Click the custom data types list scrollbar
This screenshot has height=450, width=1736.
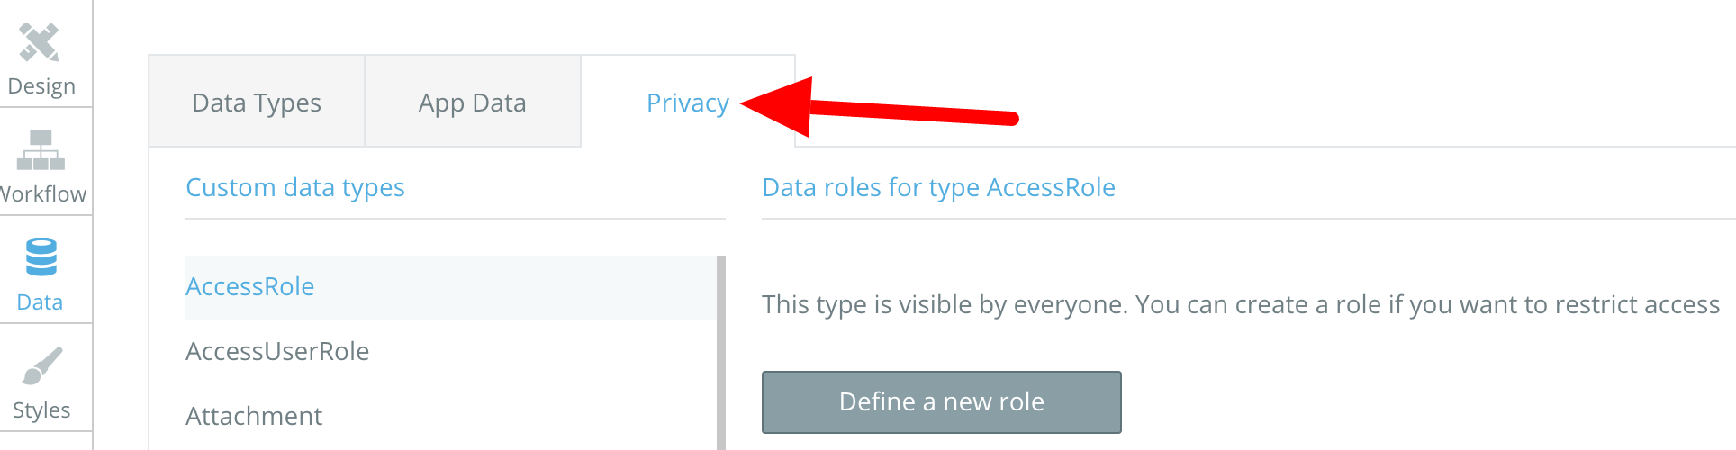pos(720,351)
